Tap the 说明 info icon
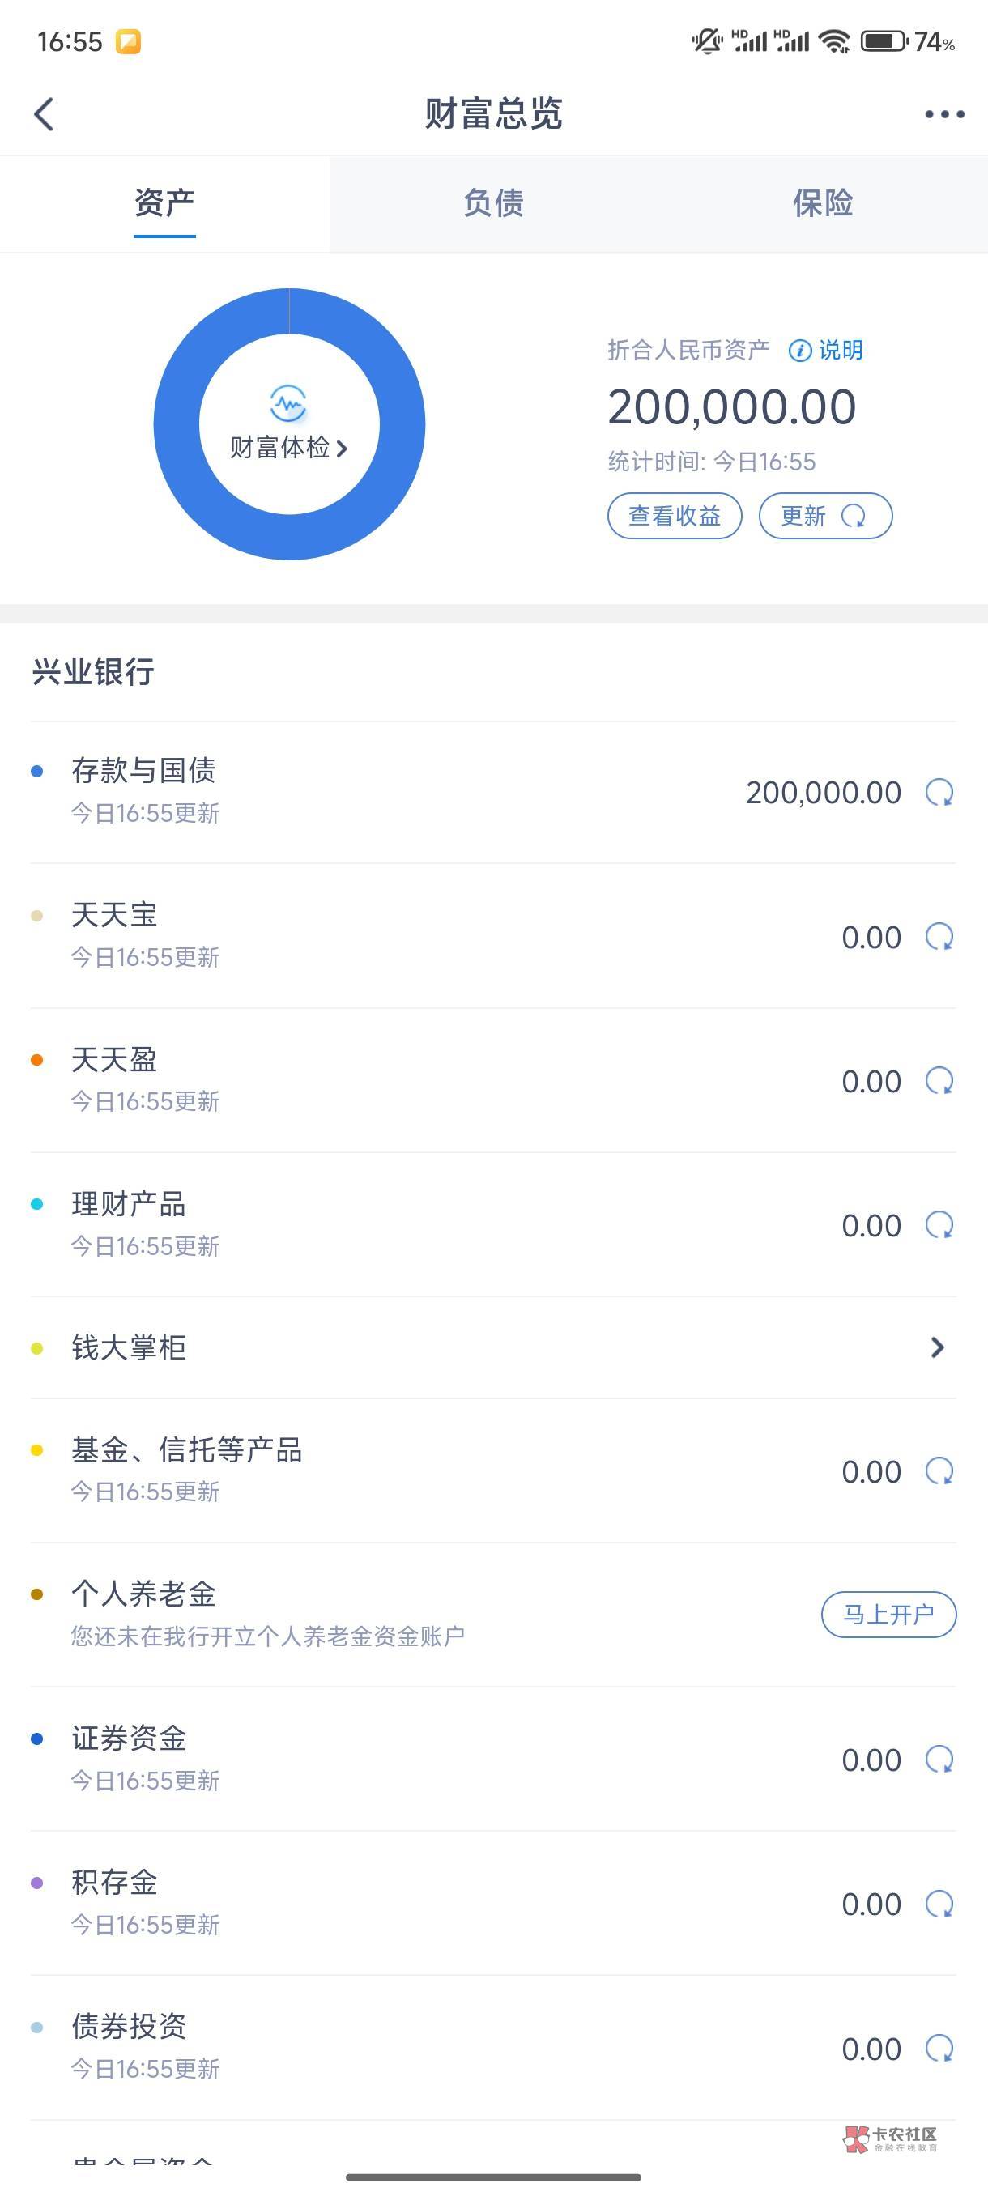This screenshot has height=2196, width=988. [799, 351]
